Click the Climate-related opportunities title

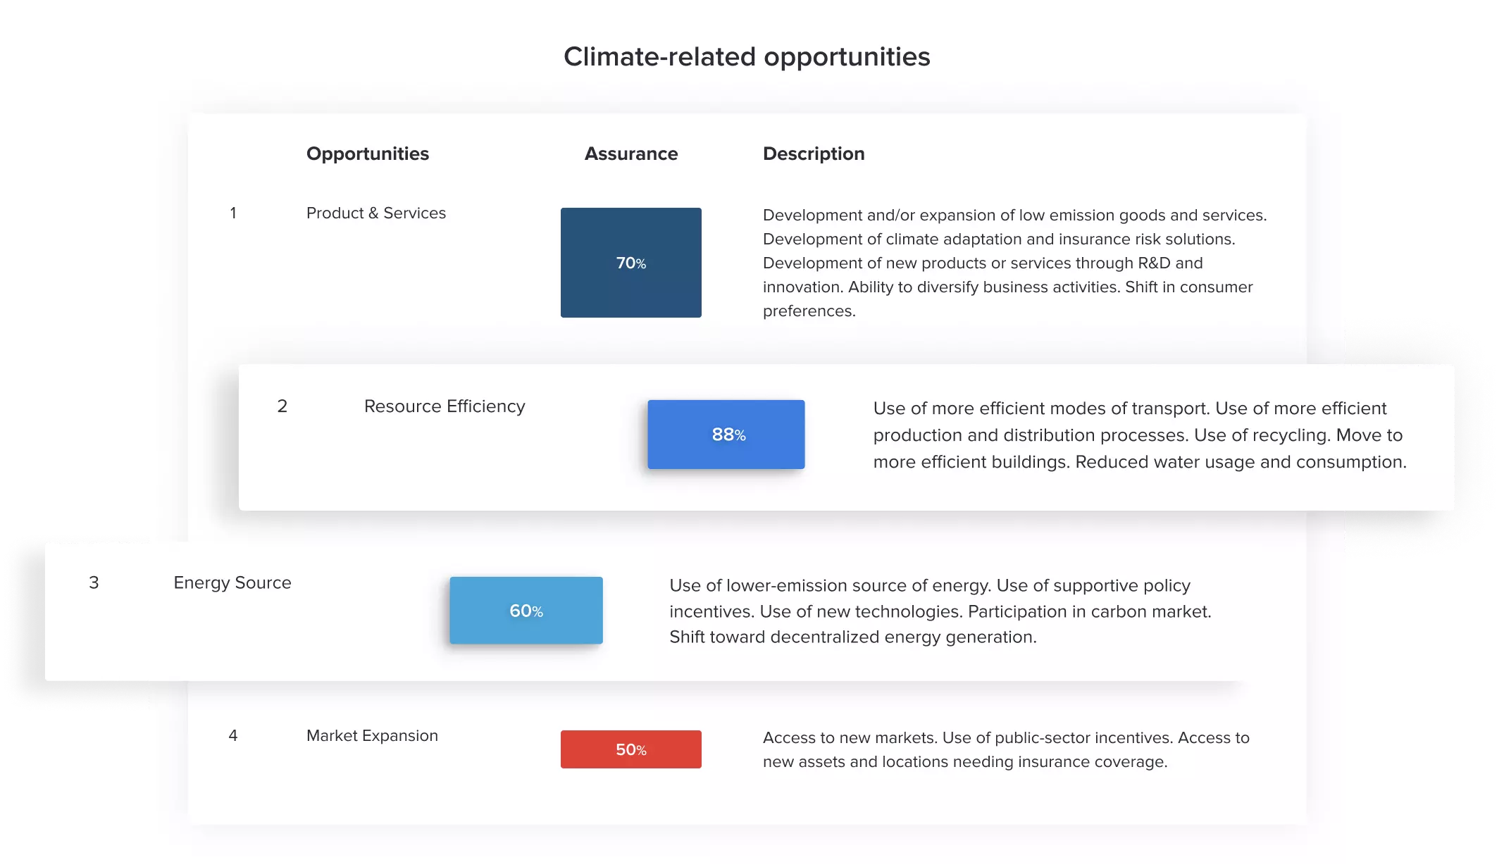click(747, 57)
